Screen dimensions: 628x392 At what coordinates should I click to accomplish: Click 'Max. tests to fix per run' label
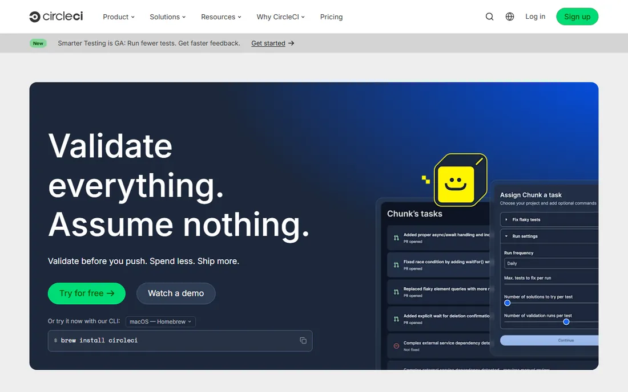[528, 277]
